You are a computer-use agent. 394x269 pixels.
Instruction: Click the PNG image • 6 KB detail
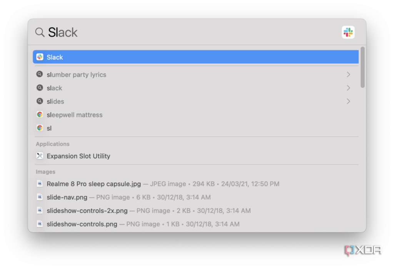point(123,197)
